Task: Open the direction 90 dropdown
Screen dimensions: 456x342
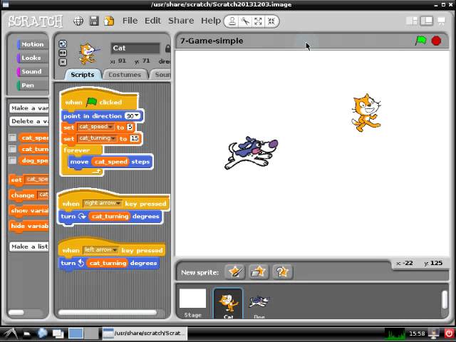Action: [136, 115]
